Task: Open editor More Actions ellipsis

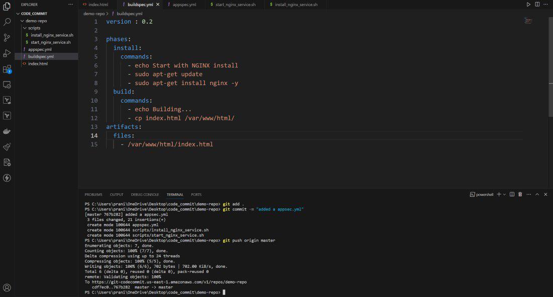Action: click(545, 5)
